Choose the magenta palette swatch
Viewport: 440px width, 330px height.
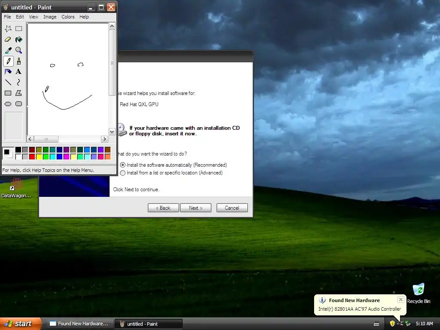click(67, 156)
